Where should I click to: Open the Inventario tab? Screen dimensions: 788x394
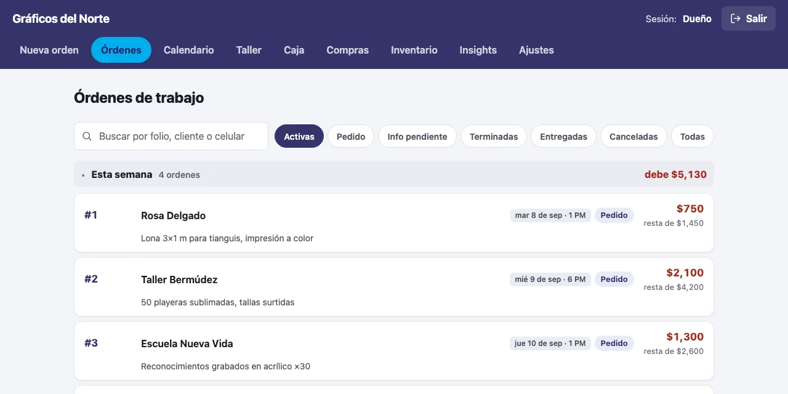point(414,50)
